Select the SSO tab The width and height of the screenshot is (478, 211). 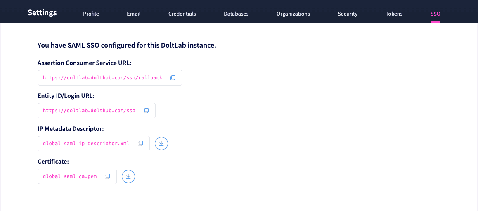tap(435, 14)
